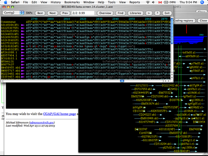Click the edmonson@nih.gov email link

[42, 123]
